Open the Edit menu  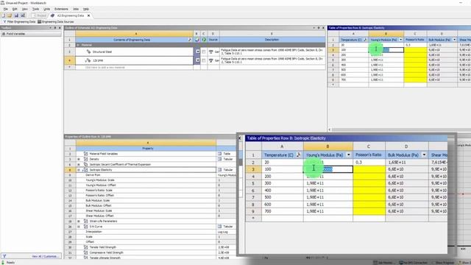click(15, 9)
